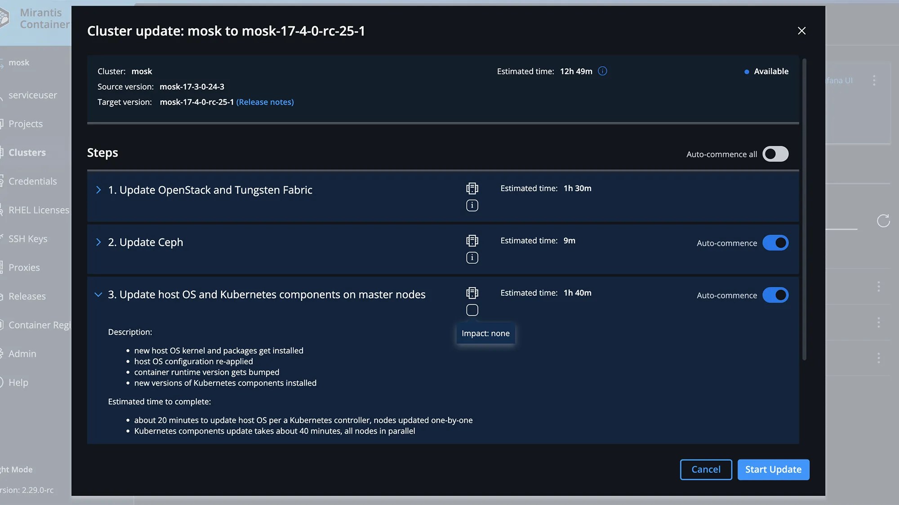Click the Update Ceph workload icon

click(x=472, y=241)
